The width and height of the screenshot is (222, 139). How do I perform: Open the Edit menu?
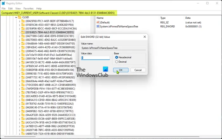point(10,9)
